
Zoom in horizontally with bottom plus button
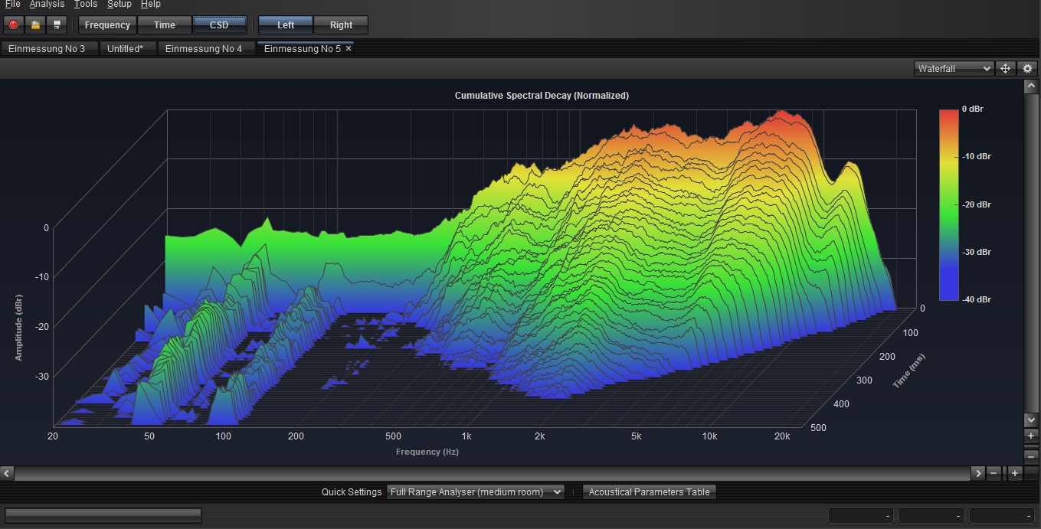pyautogui.click(x=1014, y=473)
